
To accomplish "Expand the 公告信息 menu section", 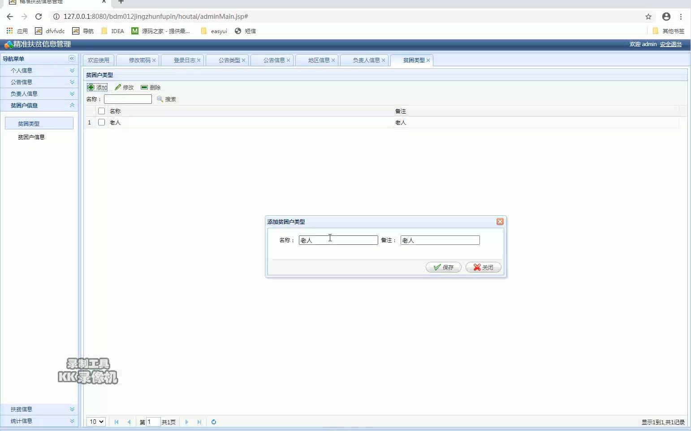I will [x=39, y=82].
